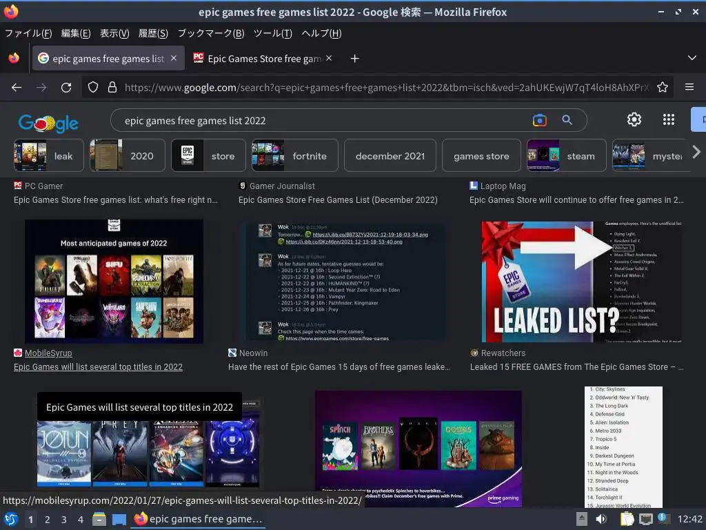
Task: Open the clock showing 12:42
Action: pos(689,519)
